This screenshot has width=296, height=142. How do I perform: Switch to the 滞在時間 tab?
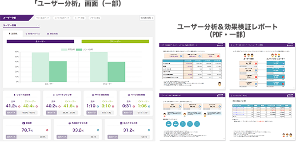pyautogui.click(x=52, y=34)
